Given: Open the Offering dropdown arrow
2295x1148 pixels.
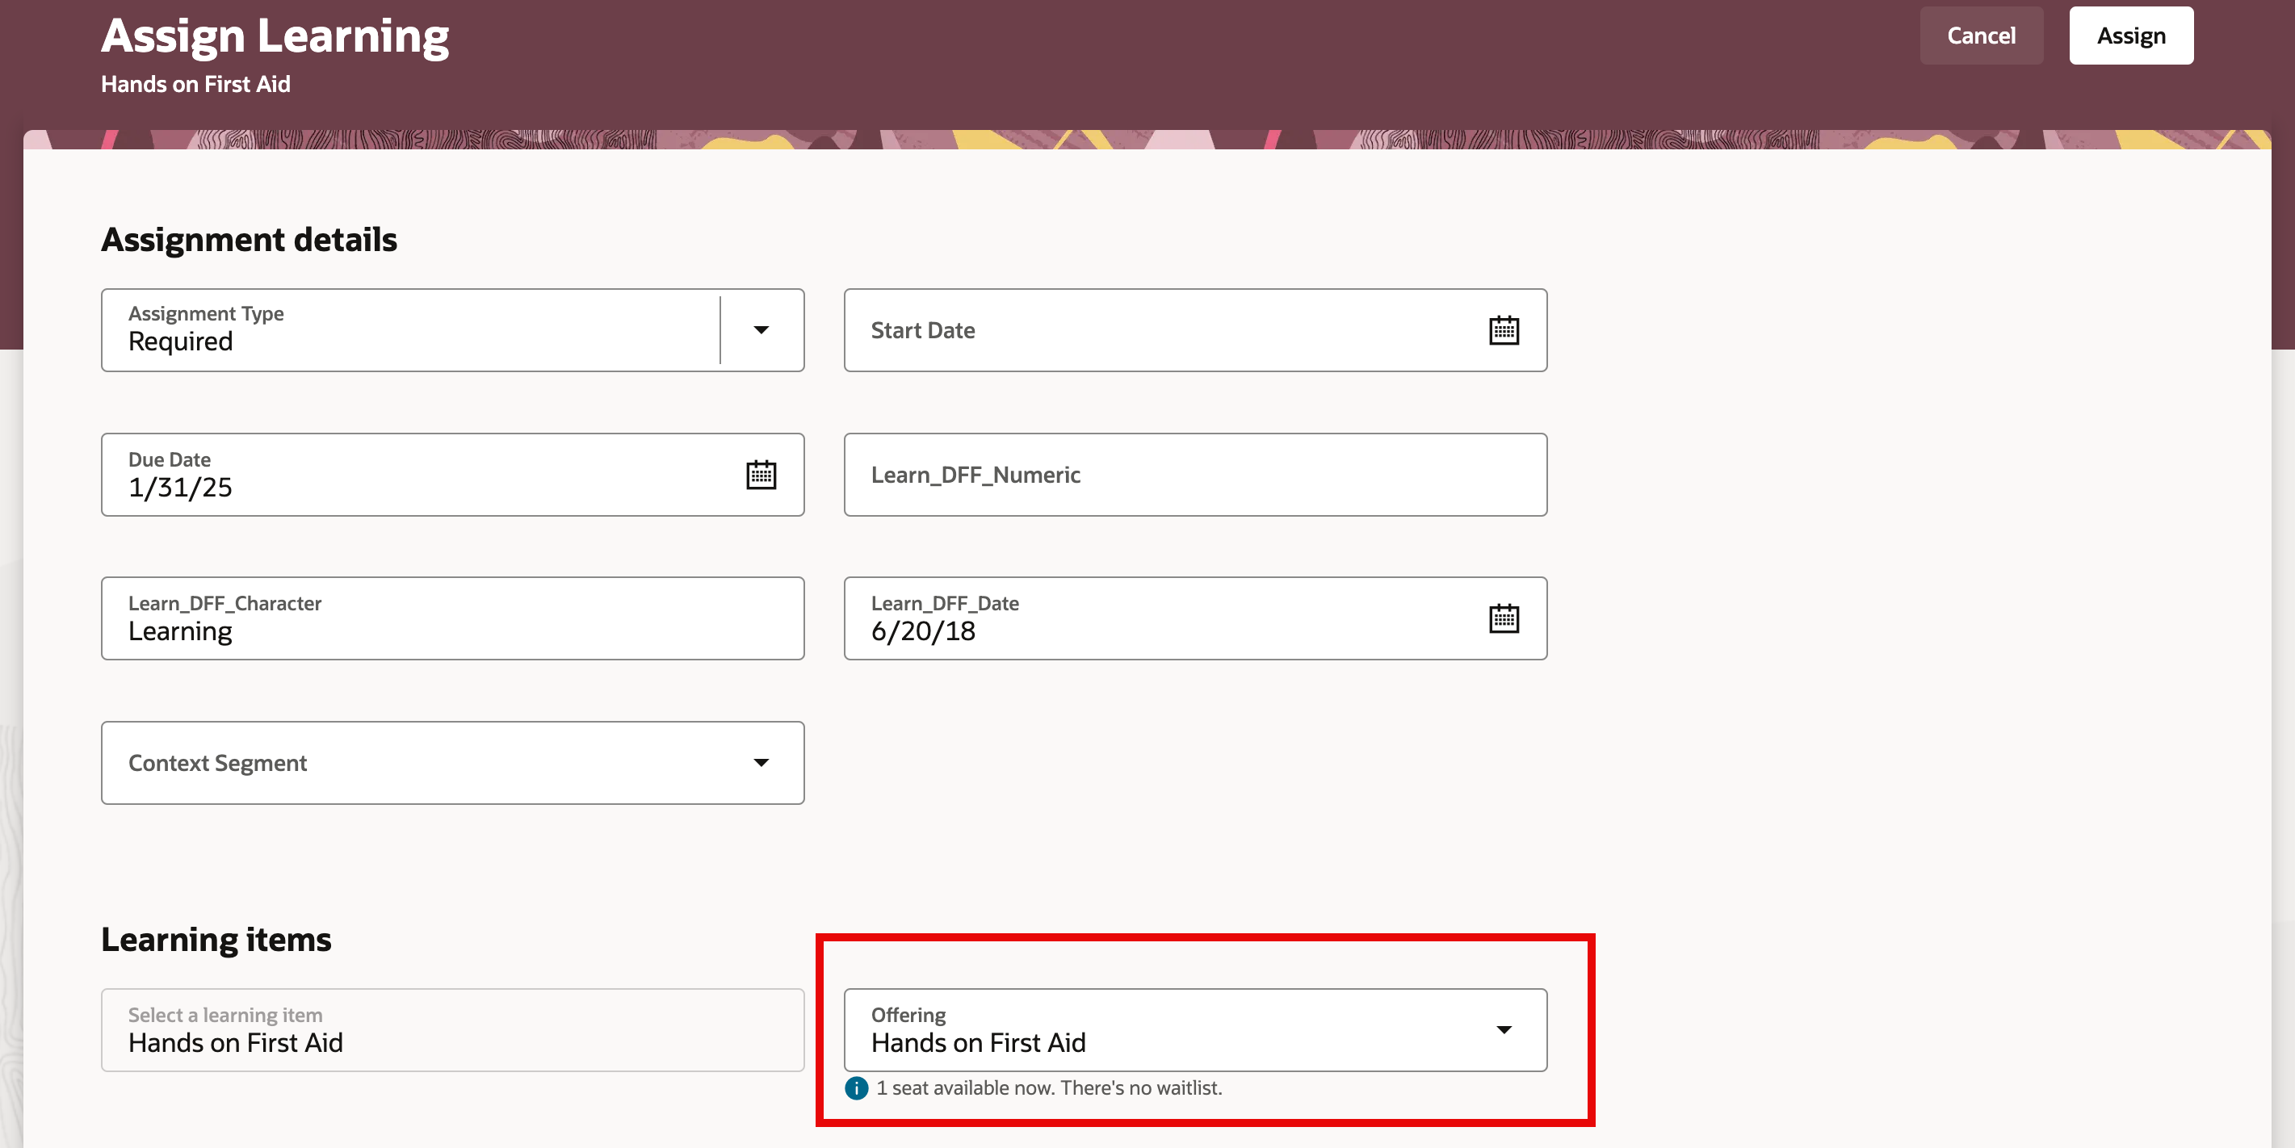Looking at the screenshot, I should point(1503,1029).
